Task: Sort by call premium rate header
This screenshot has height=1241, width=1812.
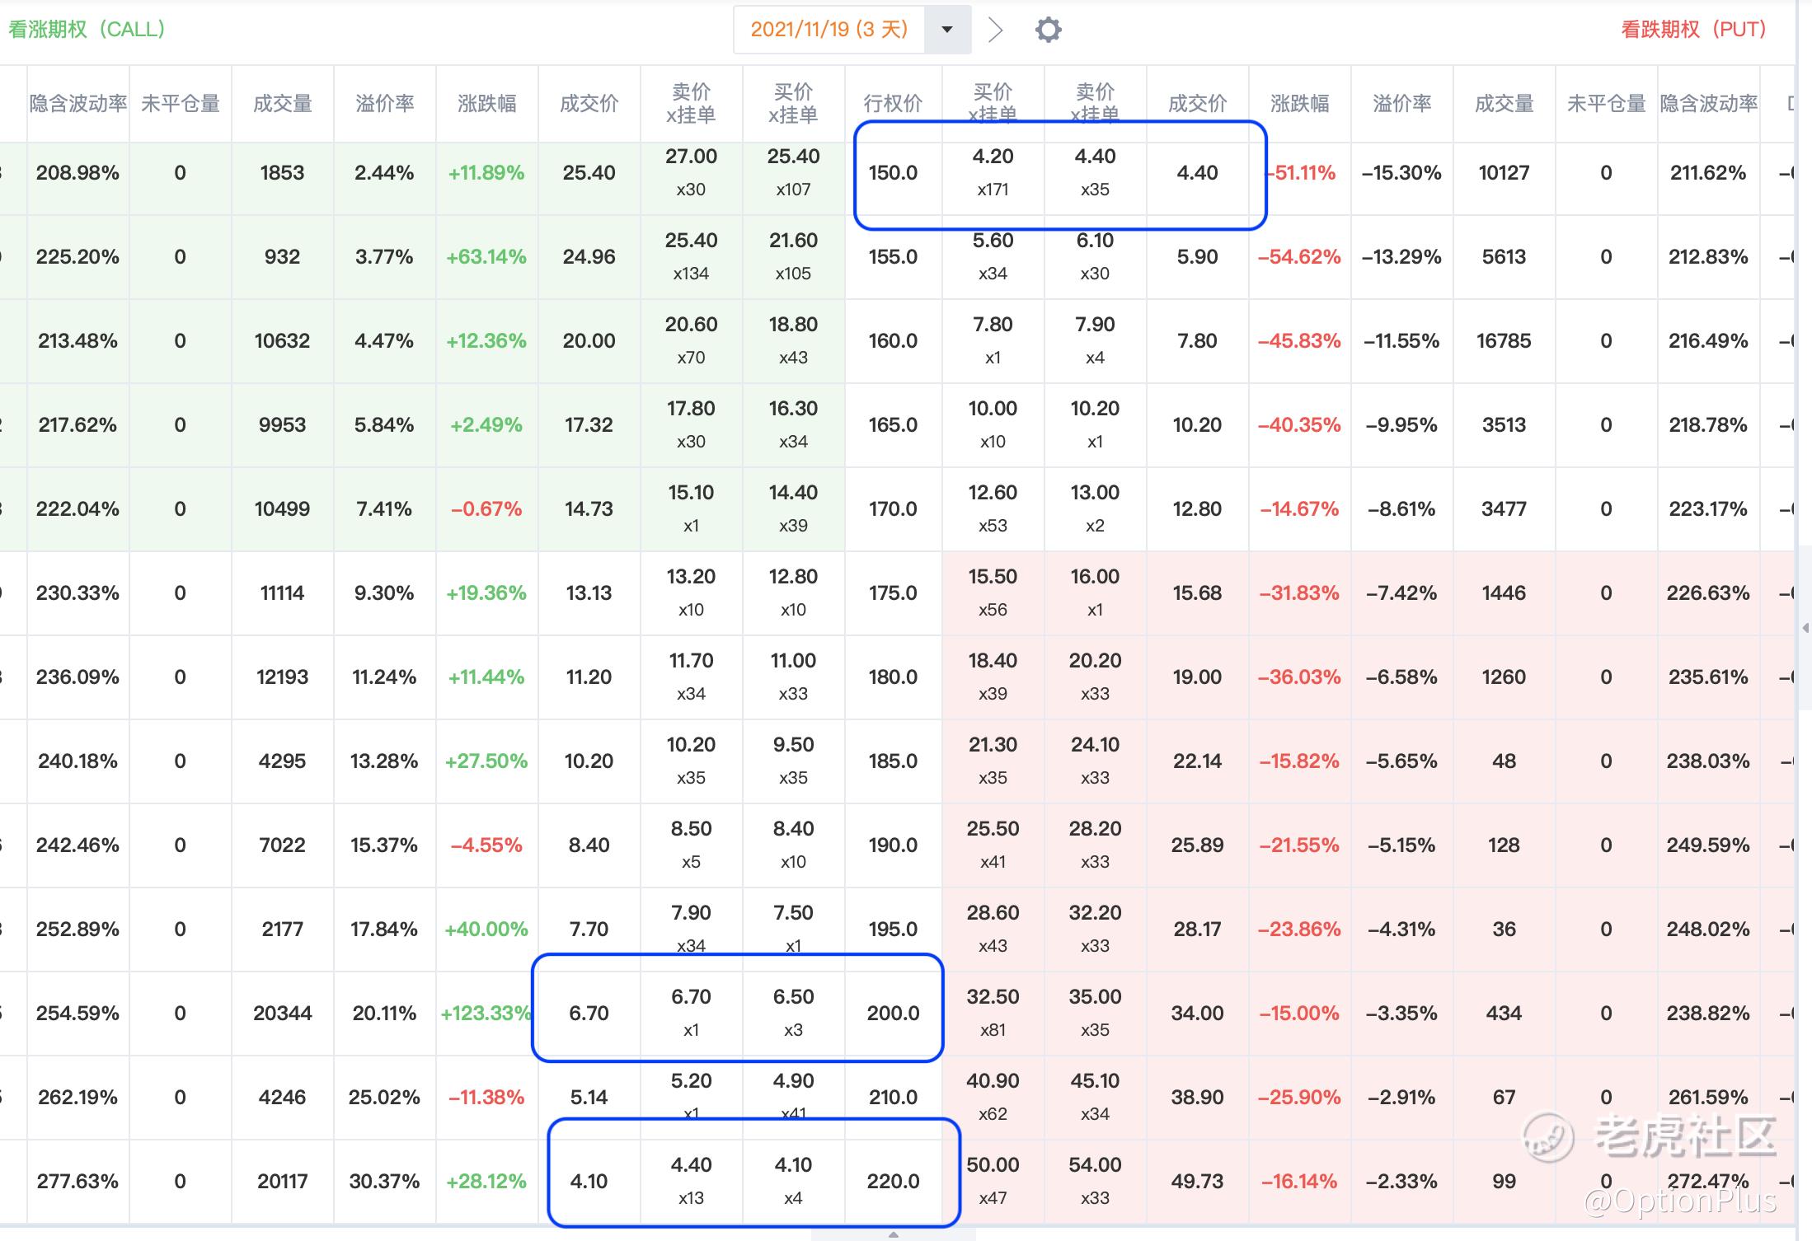Action: tap(384, 103)
